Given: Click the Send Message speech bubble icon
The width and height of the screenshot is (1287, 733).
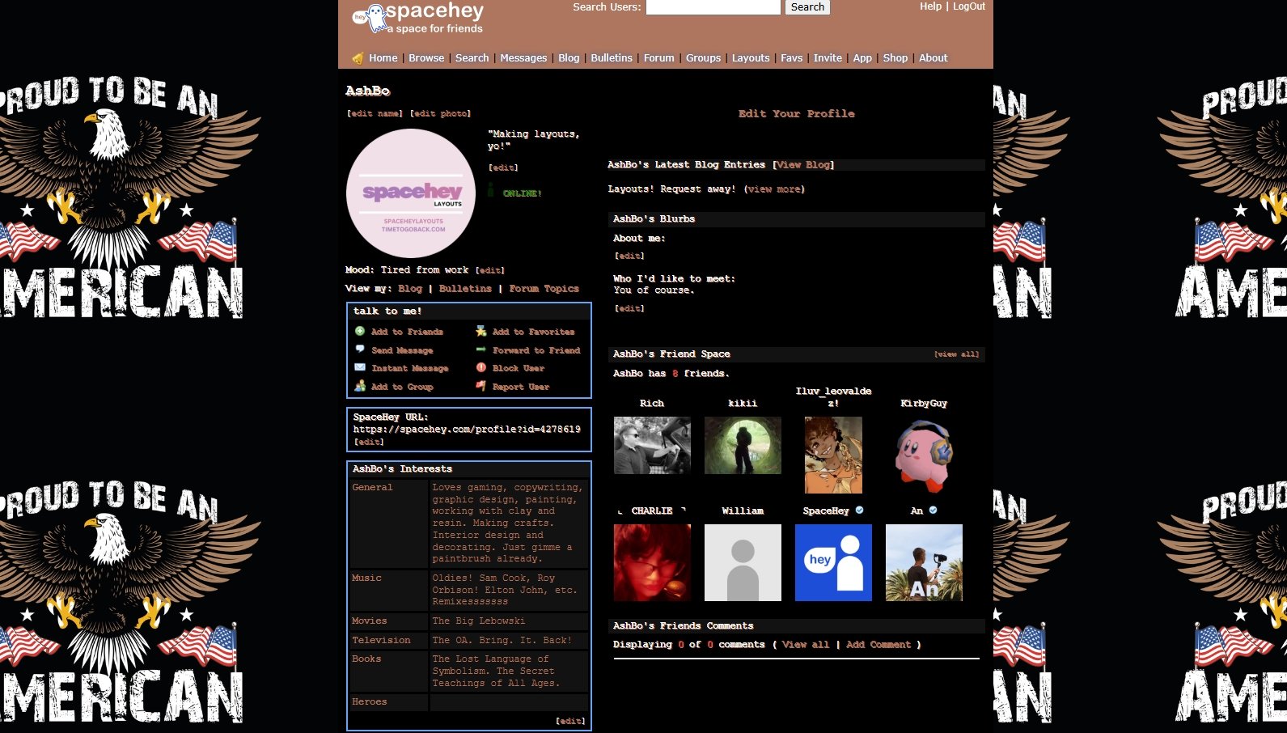Looking at the screenshot, I should click(x=360, y=350).
